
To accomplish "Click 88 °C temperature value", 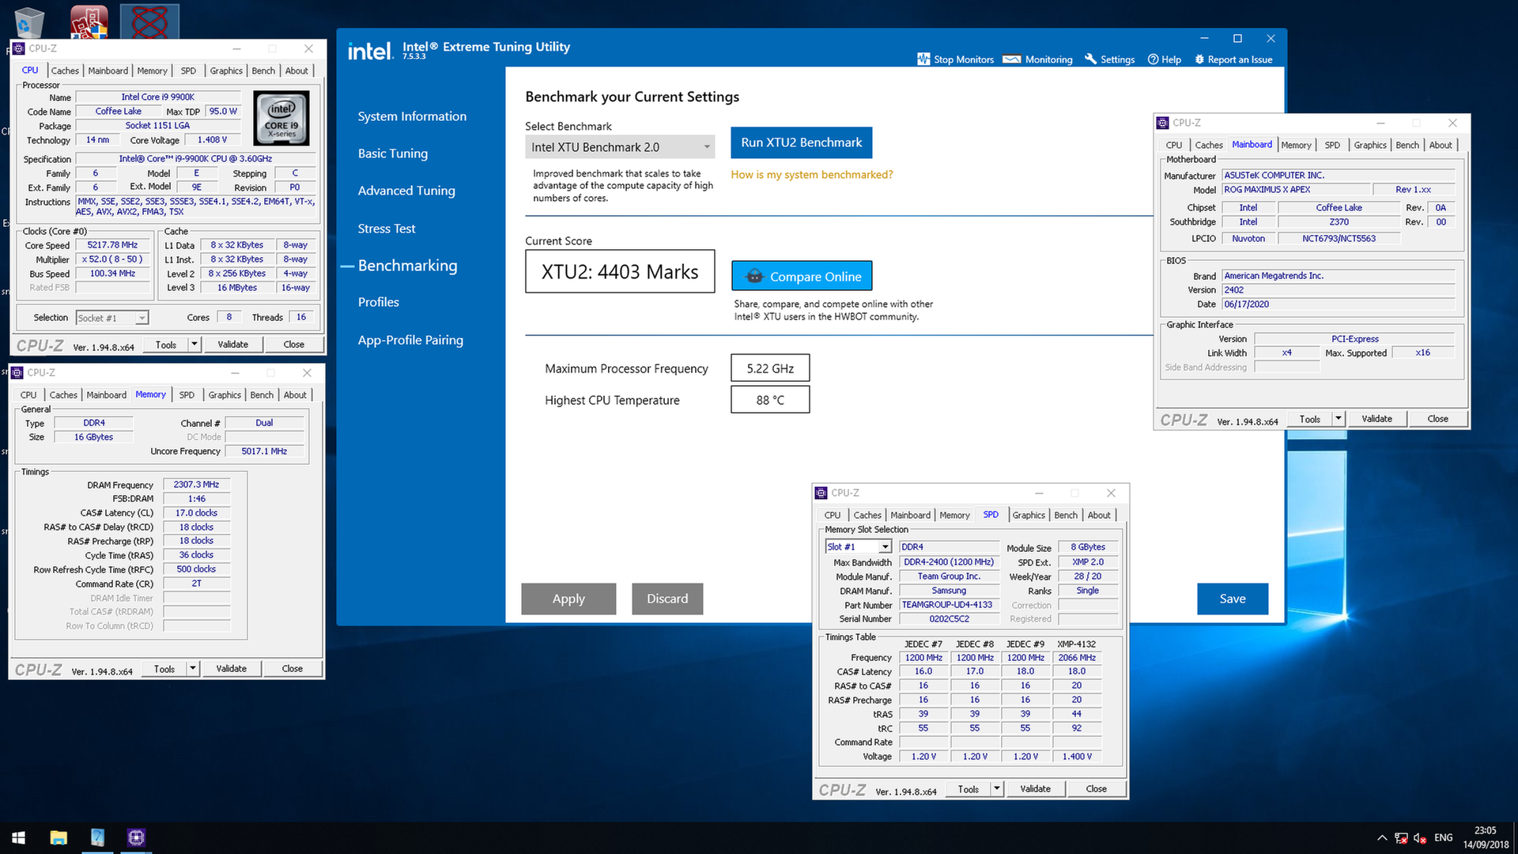I will pyautogui.click(x=770, y=400).
